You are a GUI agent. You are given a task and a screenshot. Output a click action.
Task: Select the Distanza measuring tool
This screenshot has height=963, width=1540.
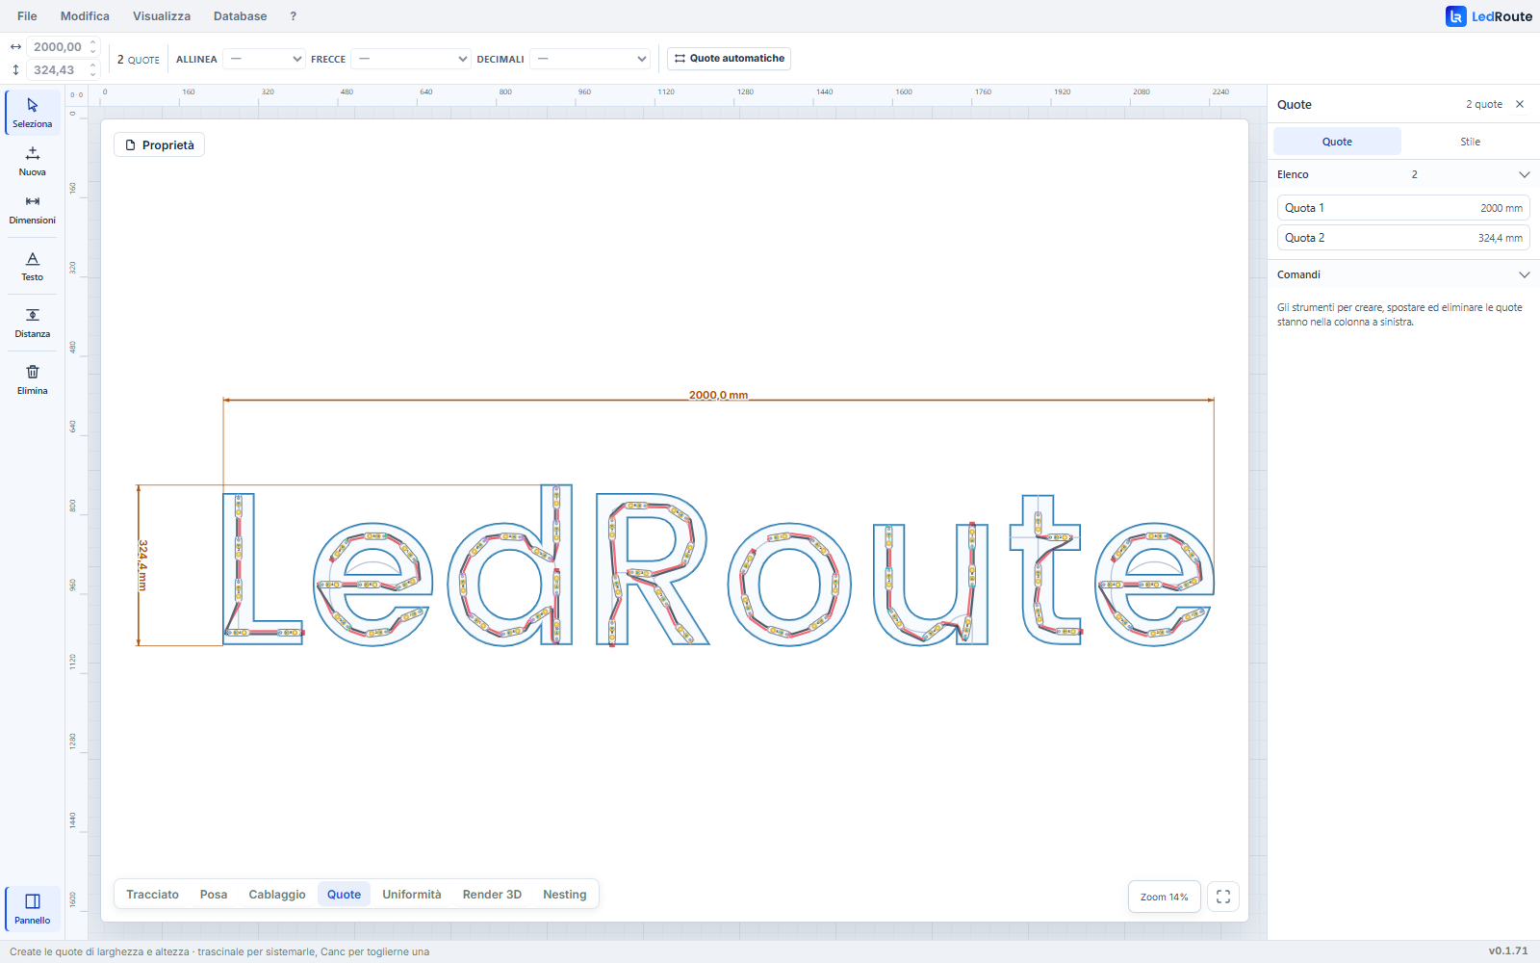[x=33, y=323]
